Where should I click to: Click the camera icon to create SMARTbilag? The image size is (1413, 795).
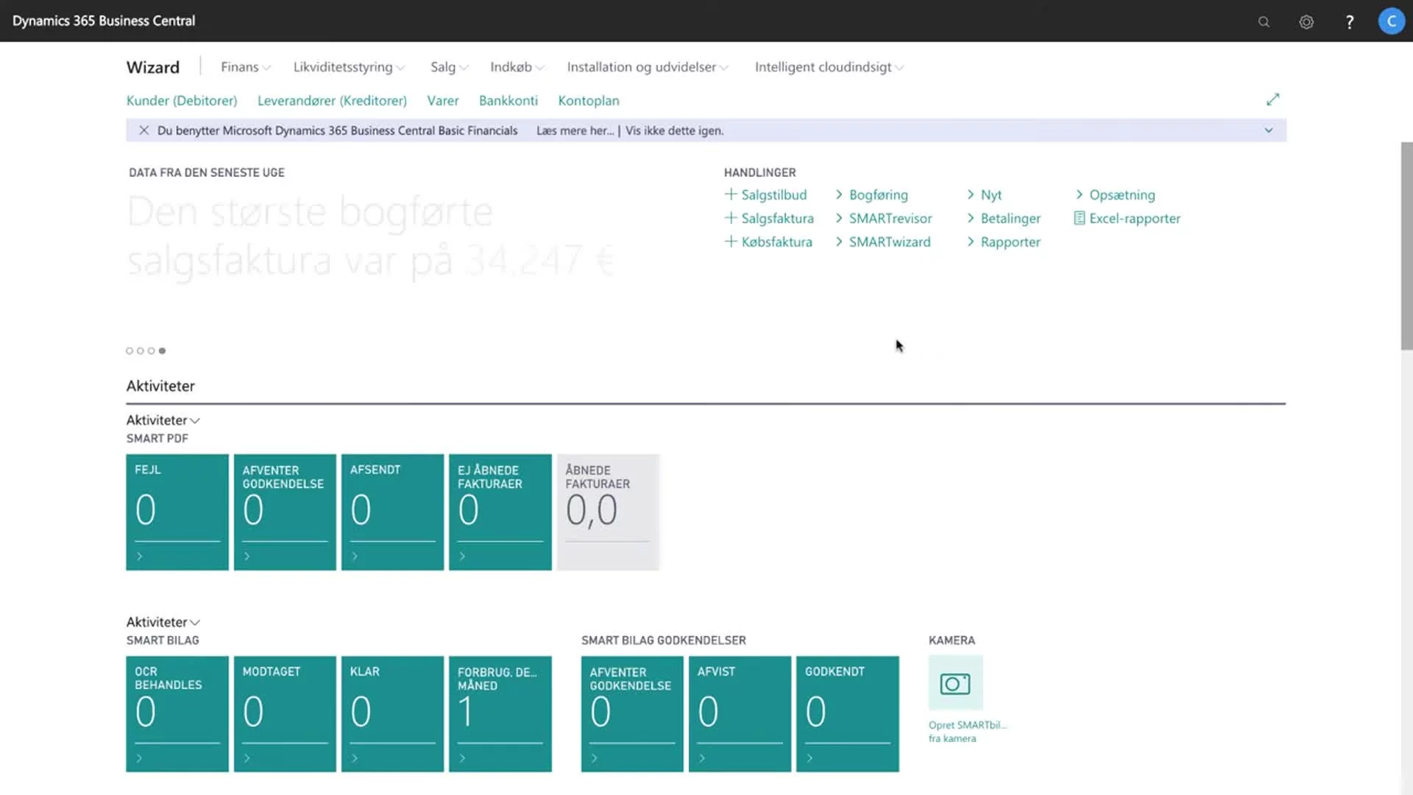pyautogui.click(x=955, y=683)
